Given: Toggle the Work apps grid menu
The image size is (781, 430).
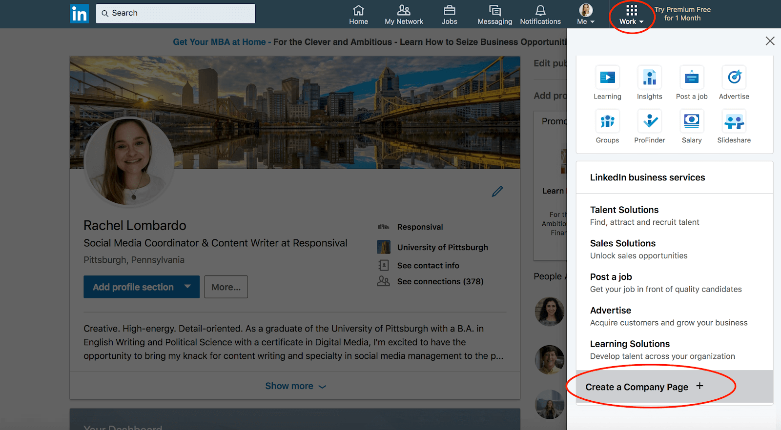Looking at the screenshot, I should (632, 15).
